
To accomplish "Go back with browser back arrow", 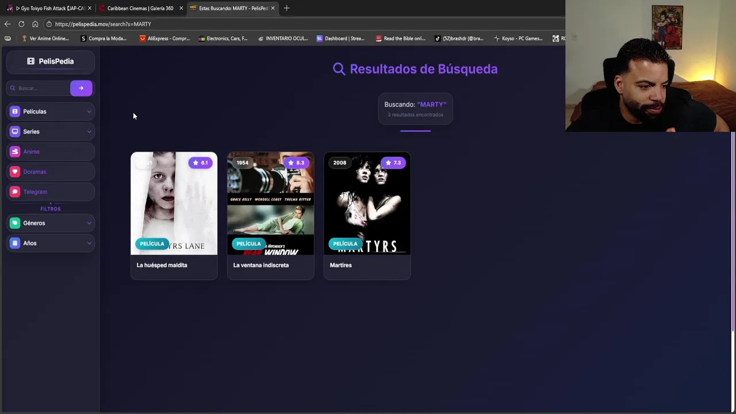I will 7,24.
